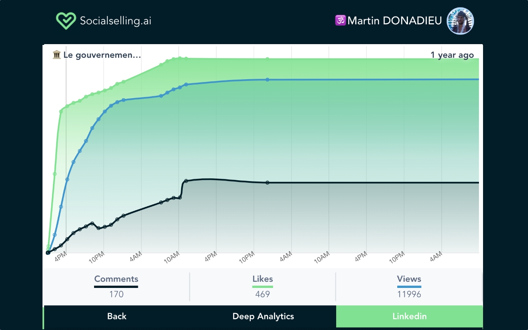Select the comments data point at the curve peak
This screenshot has height=330, width=528.
[186, 181]
